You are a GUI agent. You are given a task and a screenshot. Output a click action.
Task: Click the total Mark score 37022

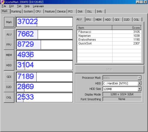(x=27, y=22)
